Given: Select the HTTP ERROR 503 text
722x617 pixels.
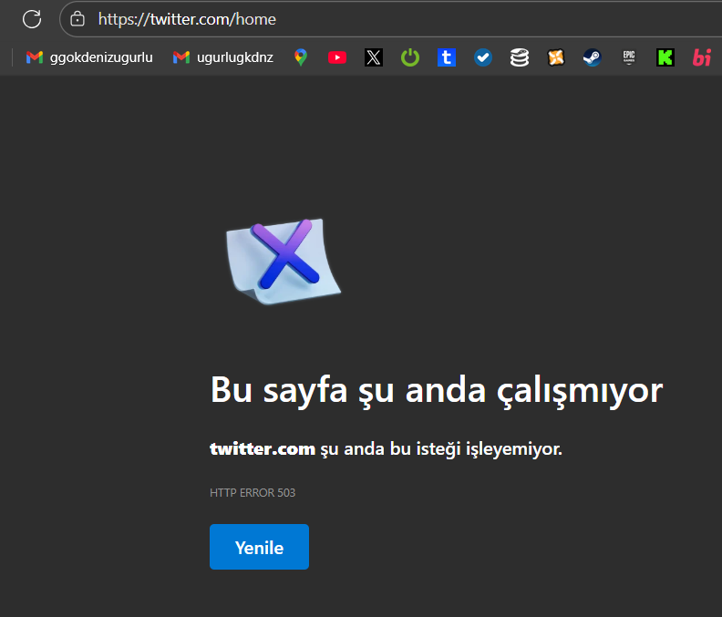Looking at the screenshot, I should click(x=253, y=493).
